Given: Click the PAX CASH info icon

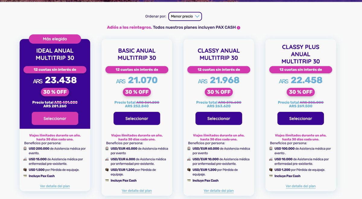Looking at the screenshot, I should point(238,28).
